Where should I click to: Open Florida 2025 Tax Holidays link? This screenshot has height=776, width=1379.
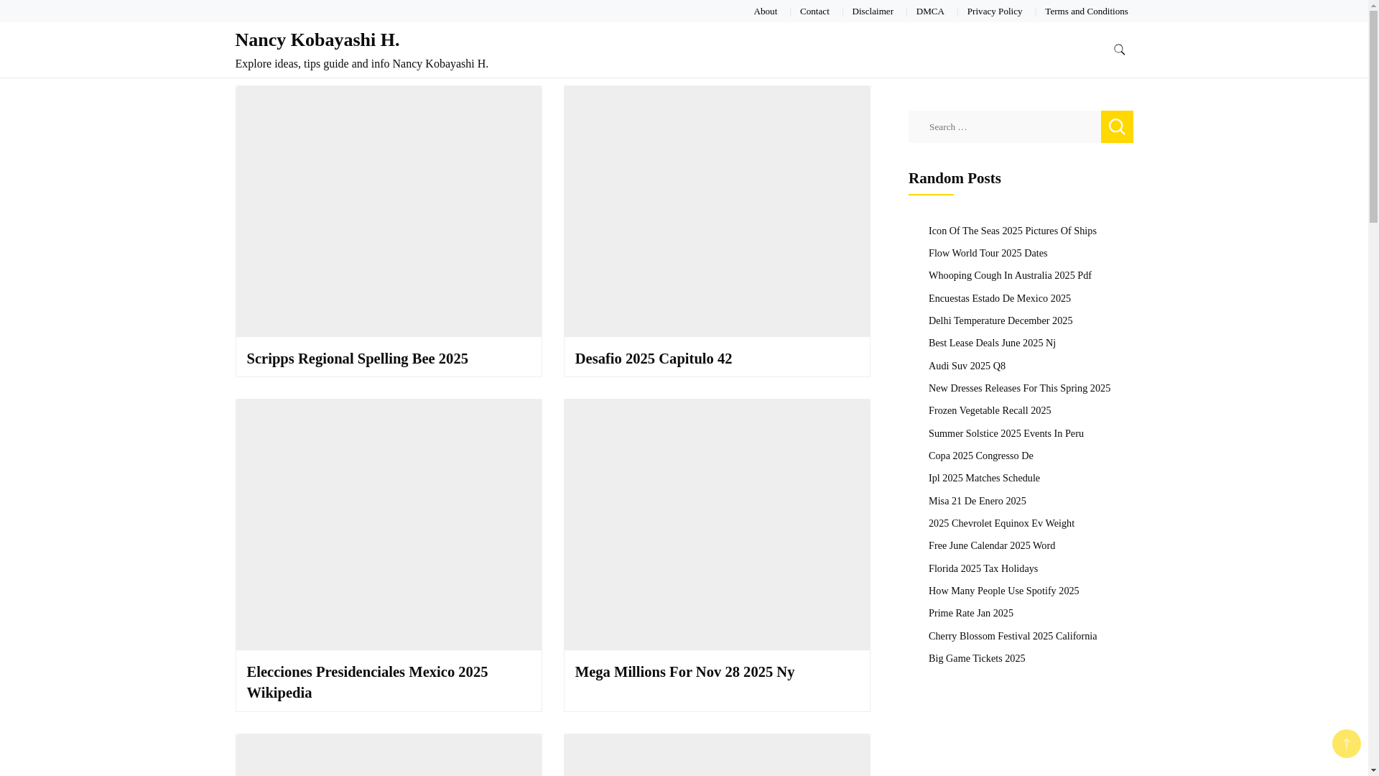pyautogui.click(x=983, y=568)
